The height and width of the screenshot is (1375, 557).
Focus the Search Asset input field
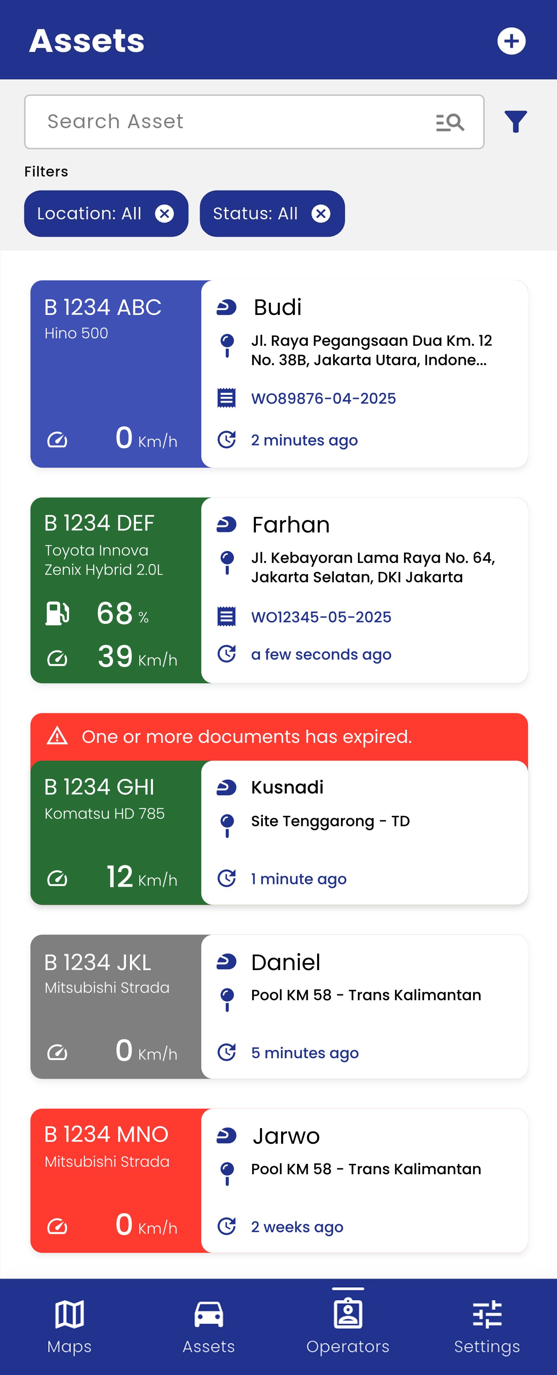(229, 122)
